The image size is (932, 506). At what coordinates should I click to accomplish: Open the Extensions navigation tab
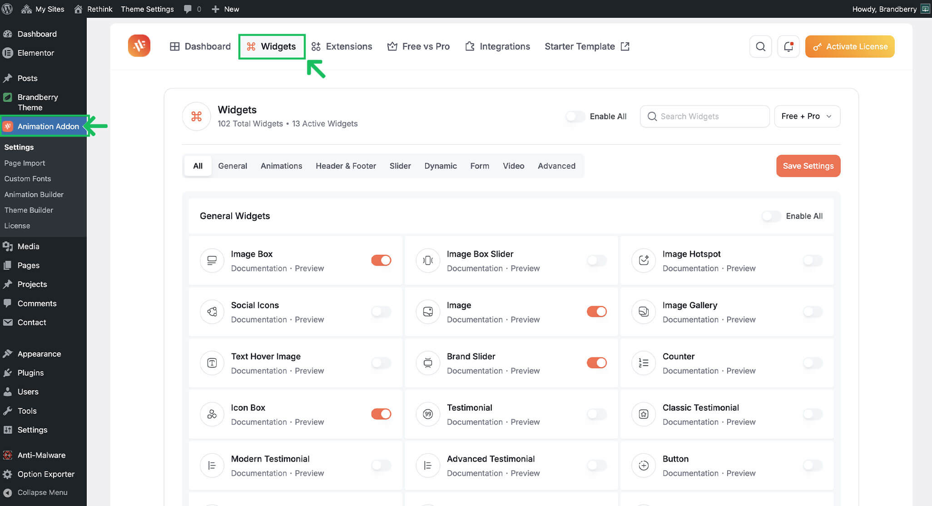point(342,46)
